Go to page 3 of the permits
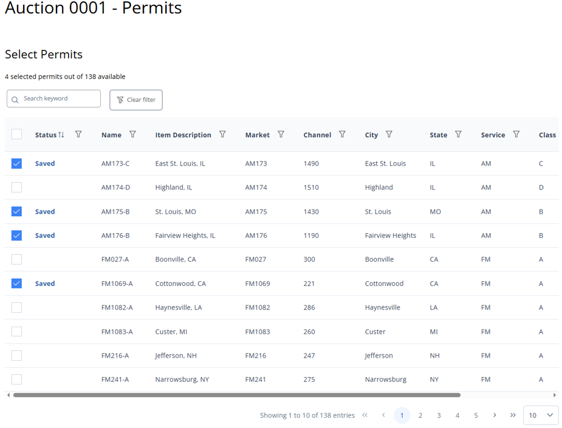This screenshot has height=428, width=562. 439,415
